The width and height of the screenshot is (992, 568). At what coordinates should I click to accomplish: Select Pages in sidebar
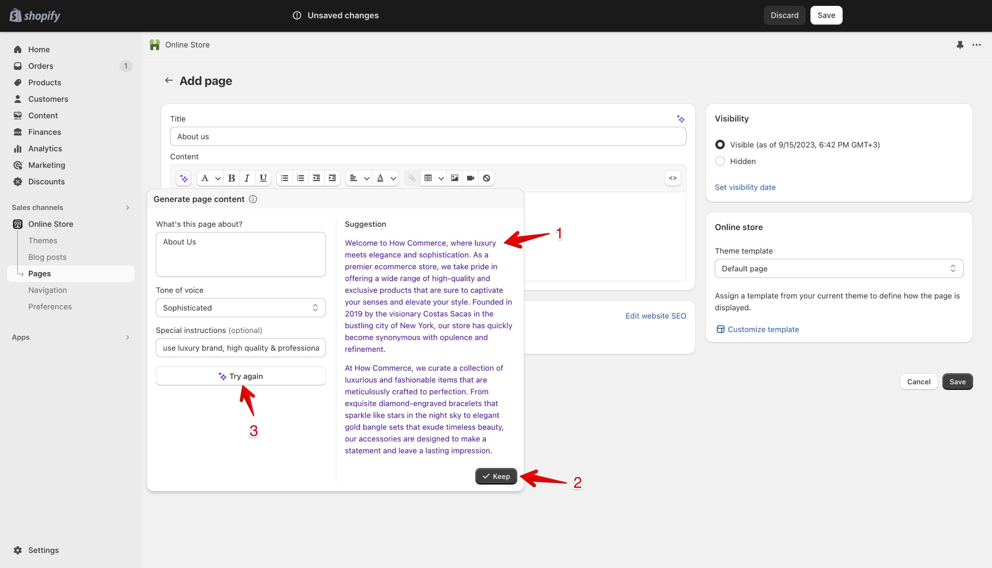coord(71,274)
